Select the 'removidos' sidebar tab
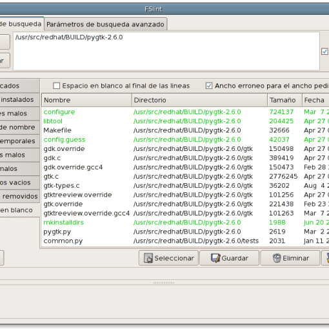 click(19, 196)
